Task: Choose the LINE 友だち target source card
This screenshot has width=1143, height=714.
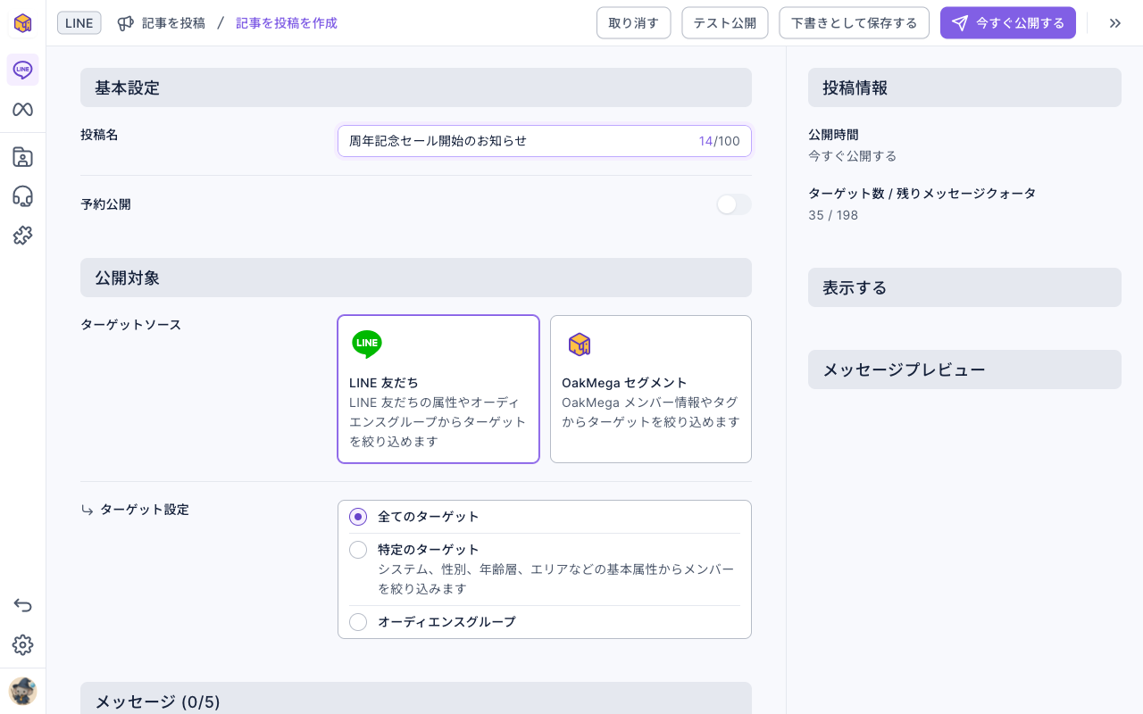Action: point(438,389)
